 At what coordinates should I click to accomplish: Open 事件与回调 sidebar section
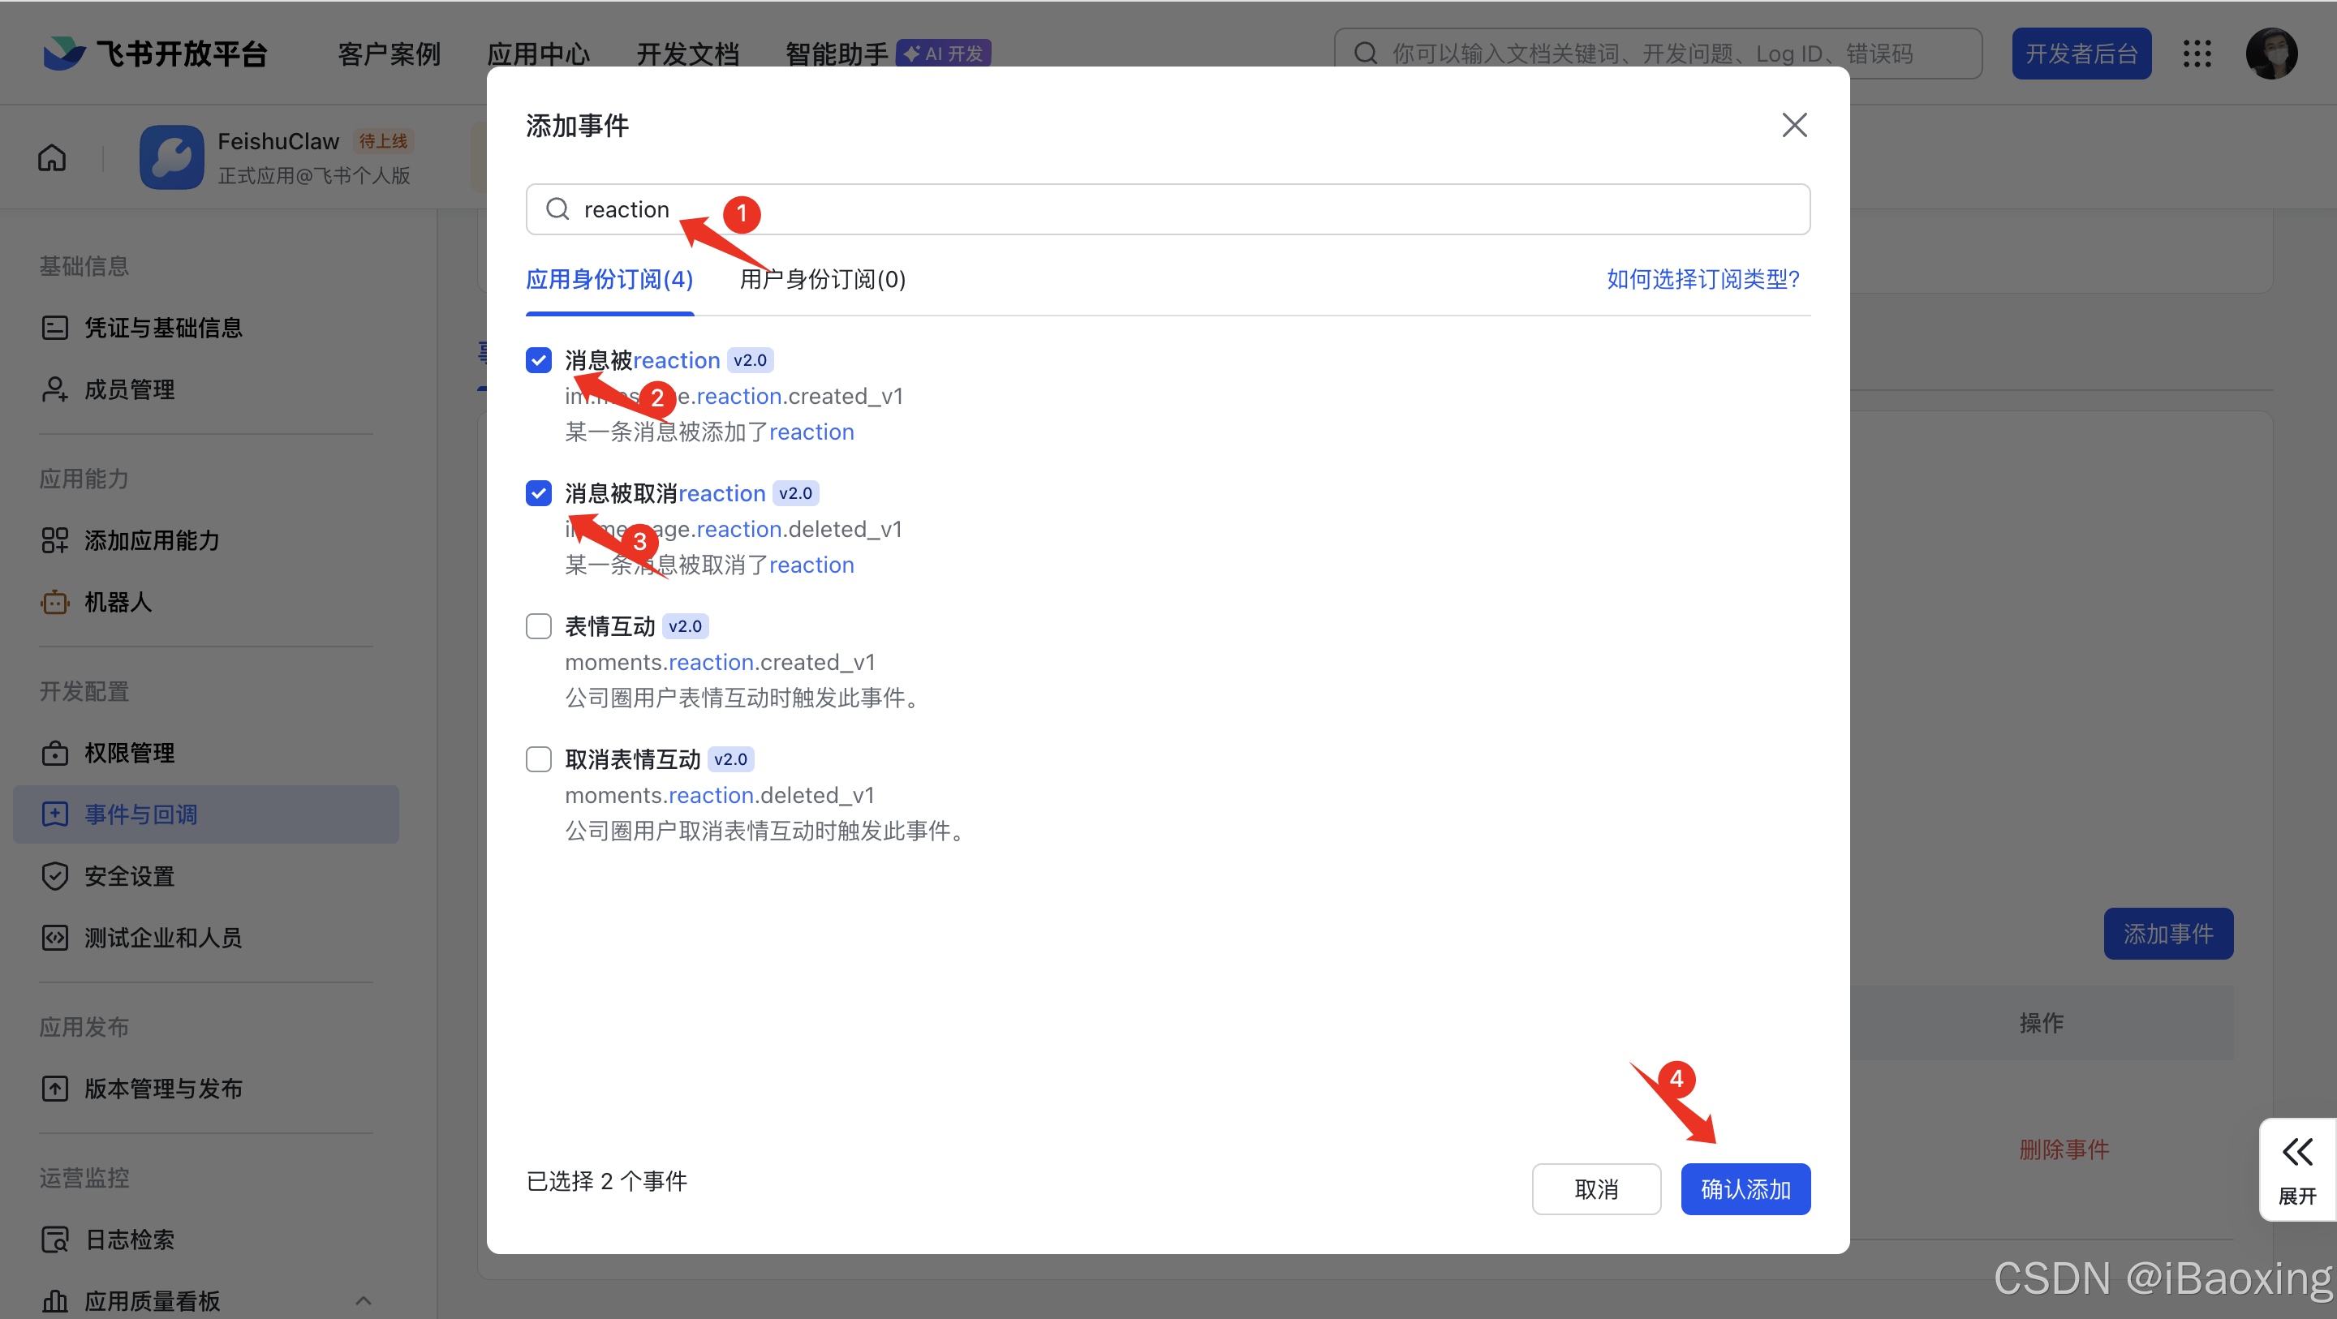tap(140, 814)
